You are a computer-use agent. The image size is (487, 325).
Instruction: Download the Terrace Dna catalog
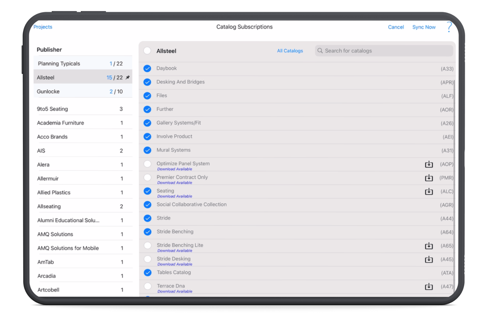tap(429, 287)
